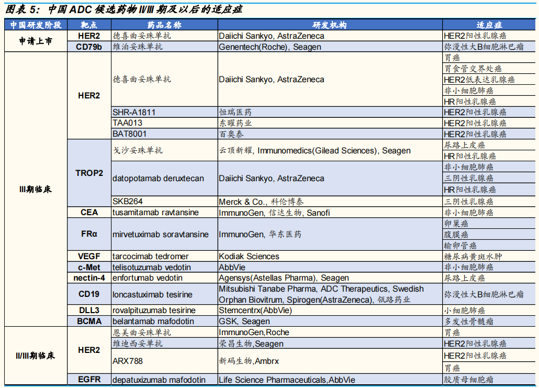Click the 'VEGF' target cell
Screen dimensions: 539x388
pos(89,256)
